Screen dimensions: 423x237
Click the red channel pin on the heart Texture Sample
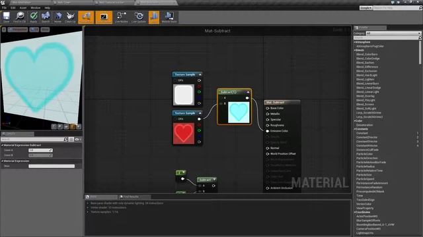click(x=200, y=125)
